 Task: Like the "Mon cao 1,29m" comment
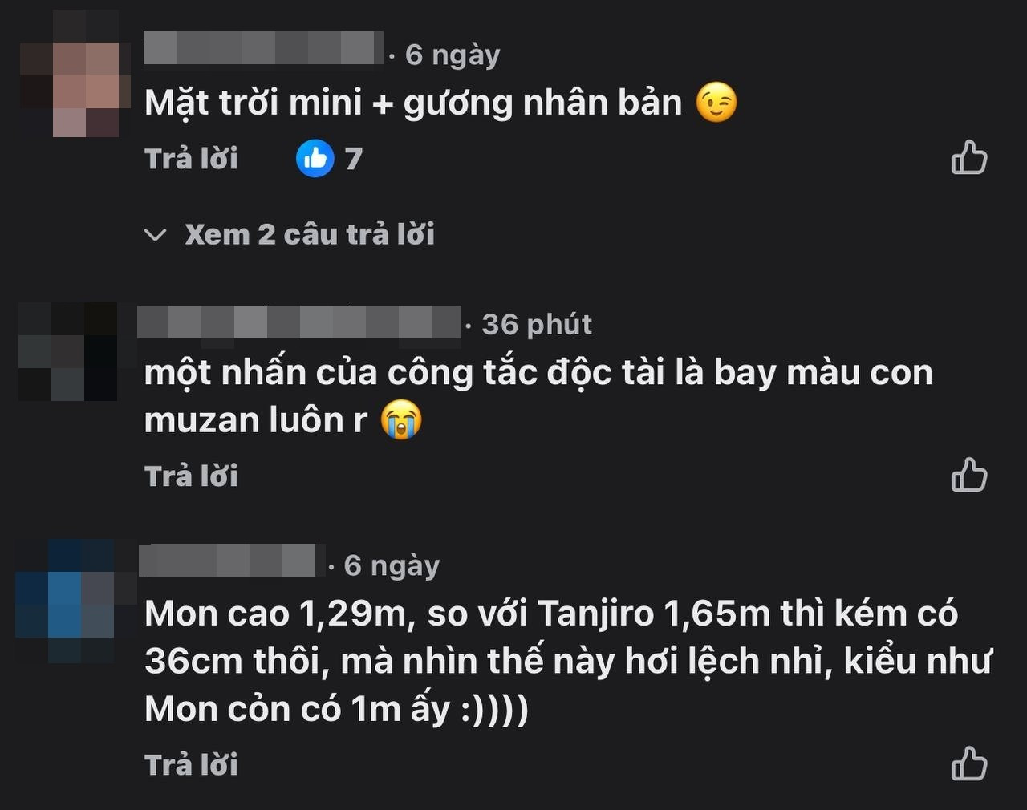coord(968,763)
